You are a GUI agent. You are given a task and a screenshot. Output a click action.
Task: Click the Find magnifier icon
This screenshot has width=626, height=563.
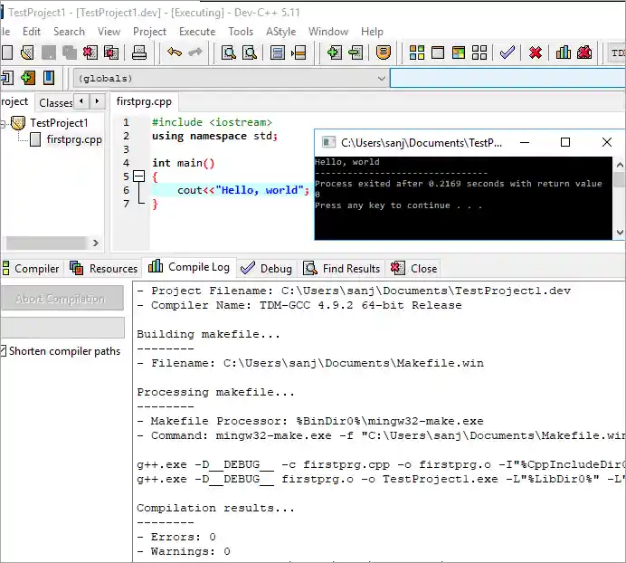pos(229,52)
